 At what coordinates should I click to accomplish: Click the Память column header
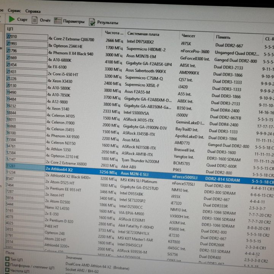coord(223,37)
